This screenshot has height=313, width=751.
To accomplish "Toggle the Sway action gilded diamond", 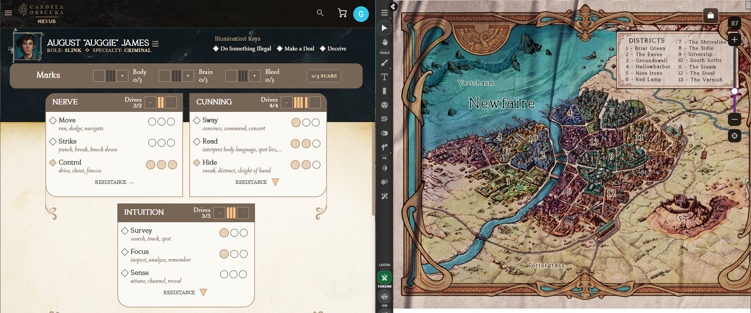I will 197,120.
